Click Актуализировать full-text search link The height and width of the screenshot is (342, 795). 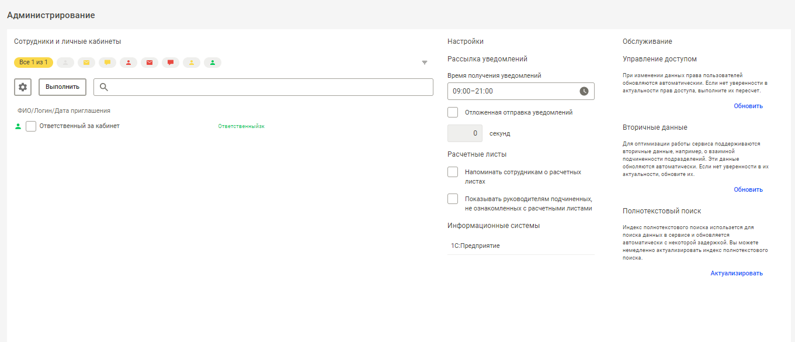coord(737,273)
